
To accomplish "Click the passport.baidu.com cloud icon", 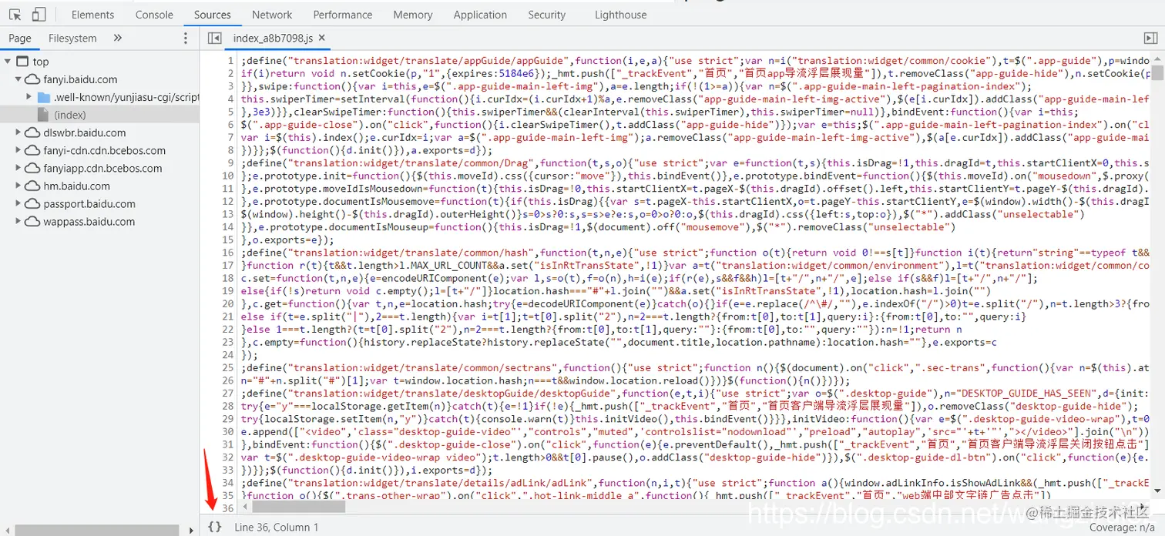I will [x=32, y=203].
